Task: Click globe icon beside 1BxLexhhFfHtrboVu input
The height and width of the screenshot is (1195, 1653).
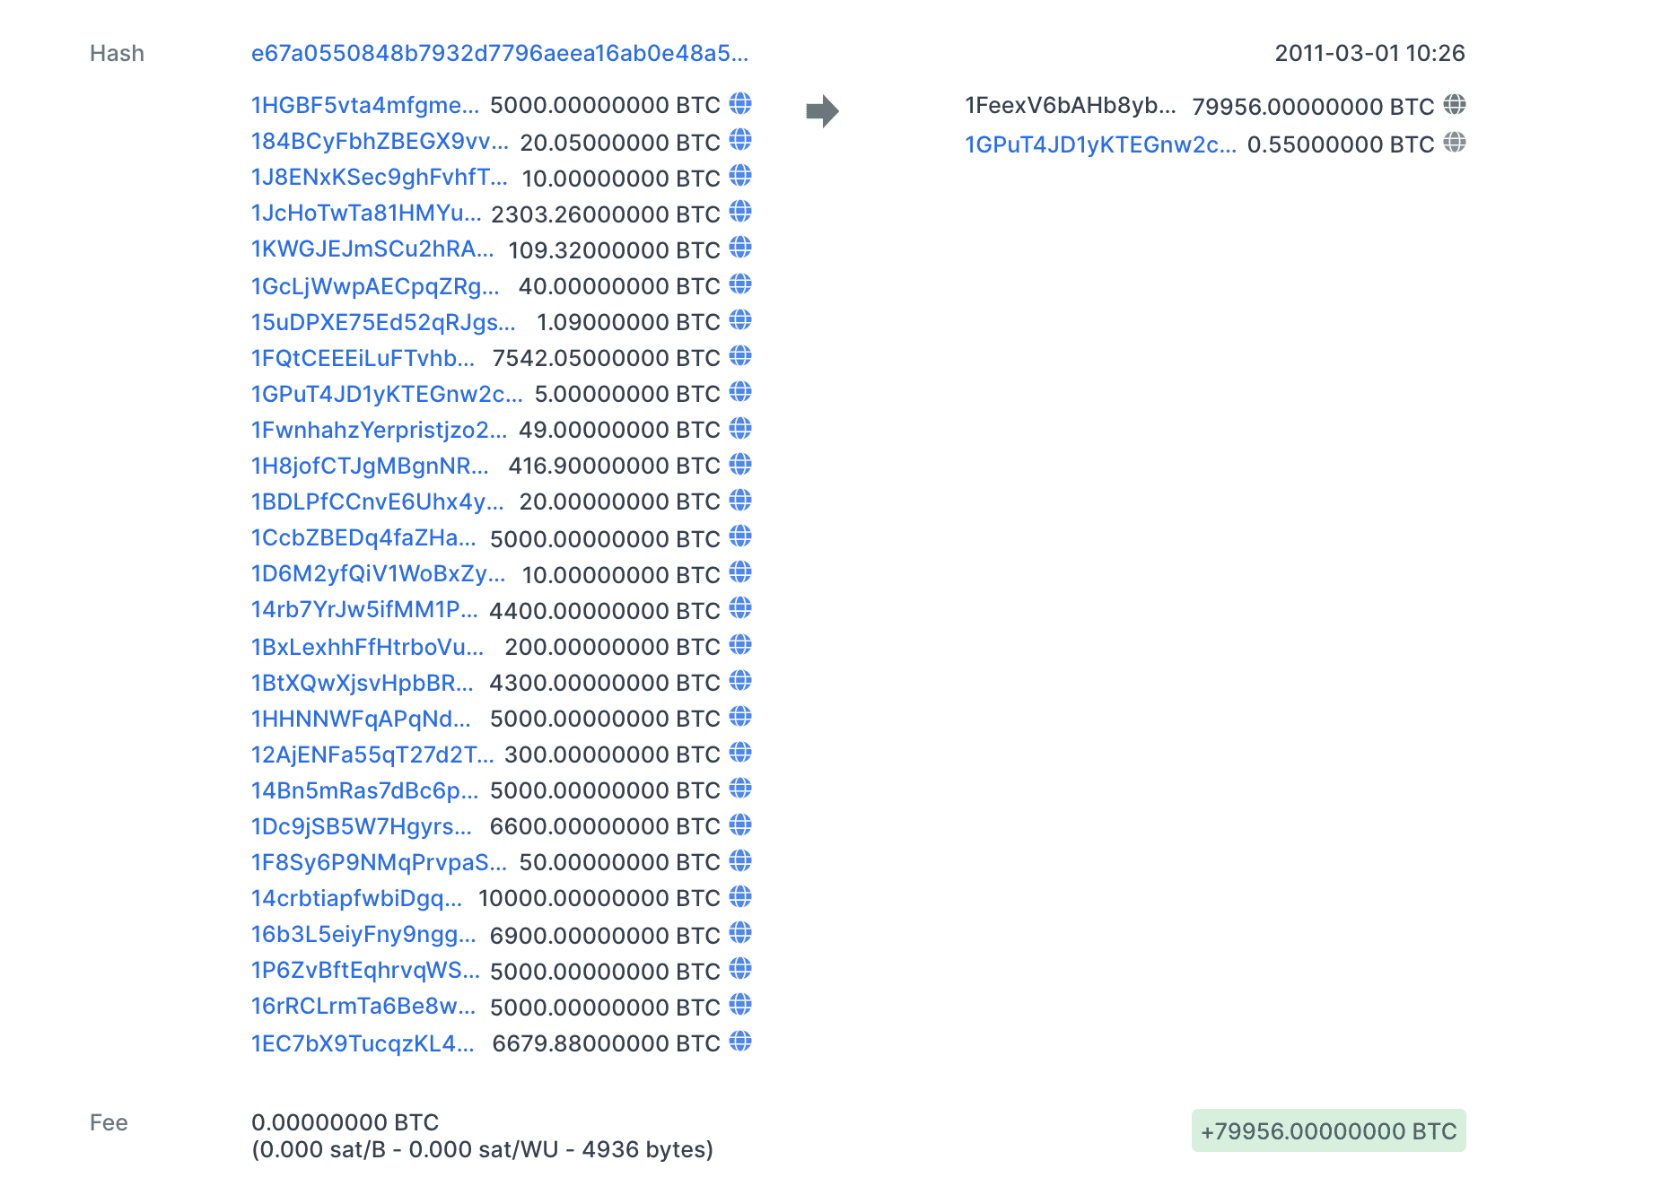Action: (740, 645)
